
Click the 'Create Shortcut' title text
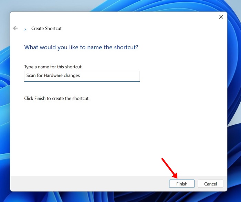[x=46, y=29]
